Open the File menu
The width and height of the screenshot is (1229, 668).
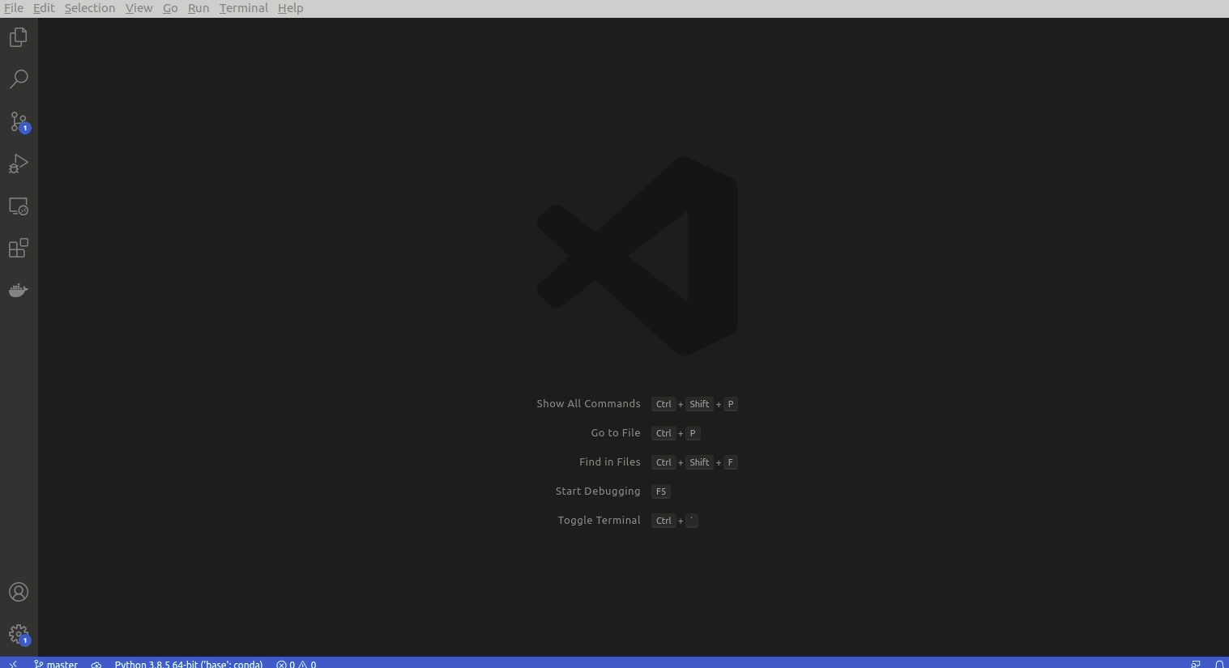click(14, 8)
